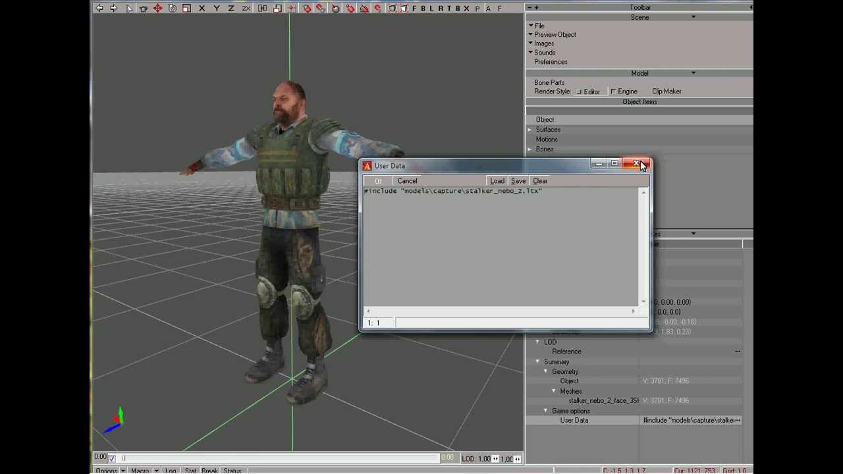Open the Images menu
The image size is (843, 474).
coord(544,43)
